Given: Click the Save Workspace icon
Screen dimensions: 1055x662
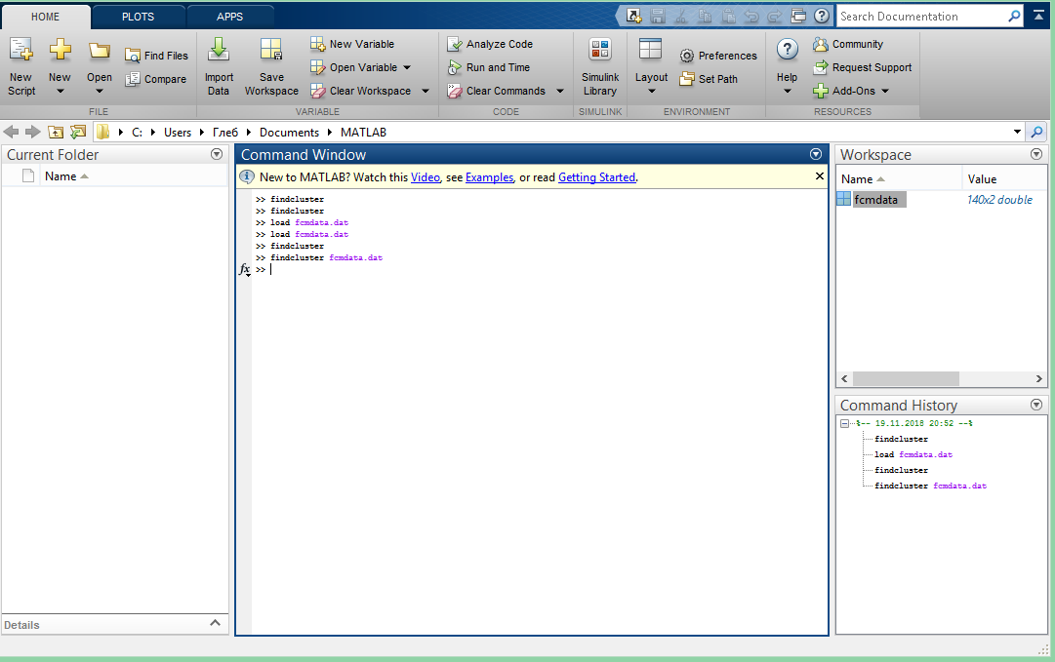Looking at the screenshot, I should click(x=271, y=51).
